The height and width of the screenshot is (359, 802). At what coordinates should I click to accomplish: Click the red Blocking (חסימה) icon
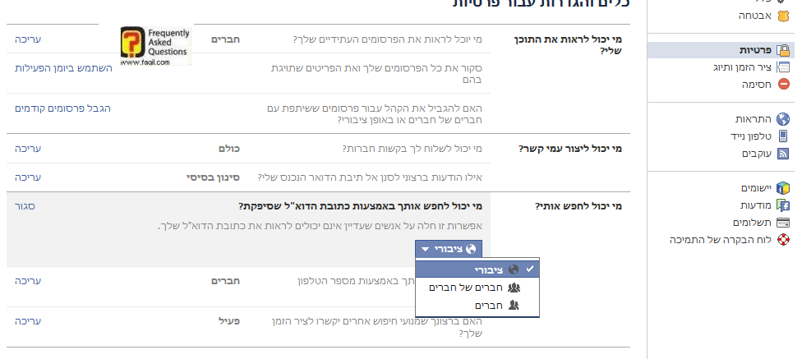tap(783, 84)
